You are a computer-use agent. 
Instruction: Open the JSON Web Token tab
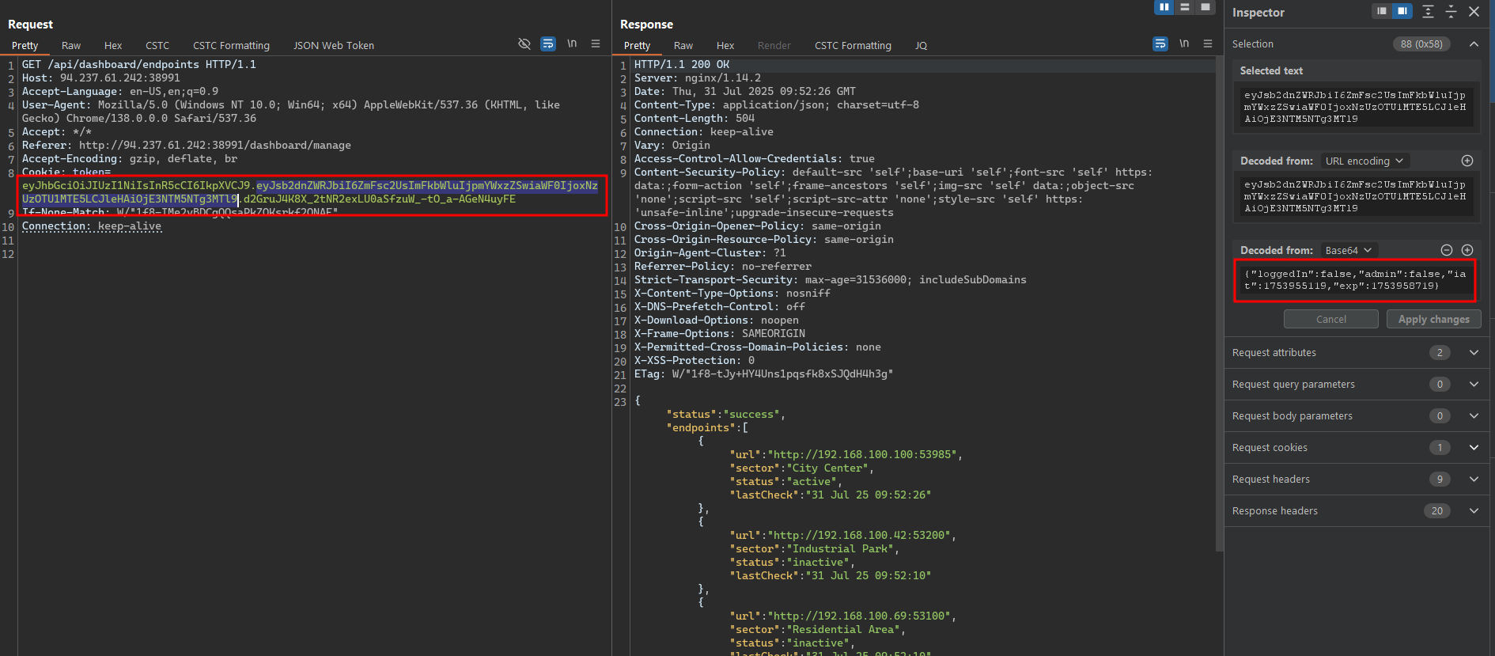[x=334, y=46]
